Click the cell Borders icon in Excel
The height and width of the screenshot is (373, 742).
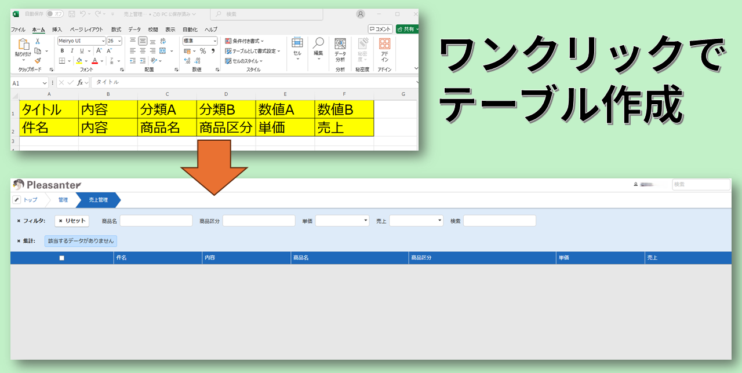coord(62,60)
